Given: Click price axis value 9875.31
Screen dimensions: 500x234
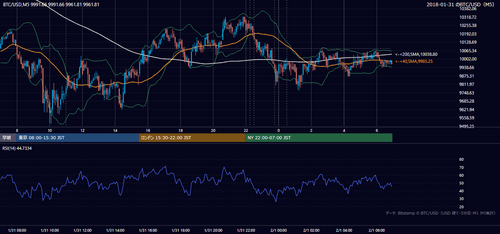Looking at the screenshot, I should pos(467,76).
